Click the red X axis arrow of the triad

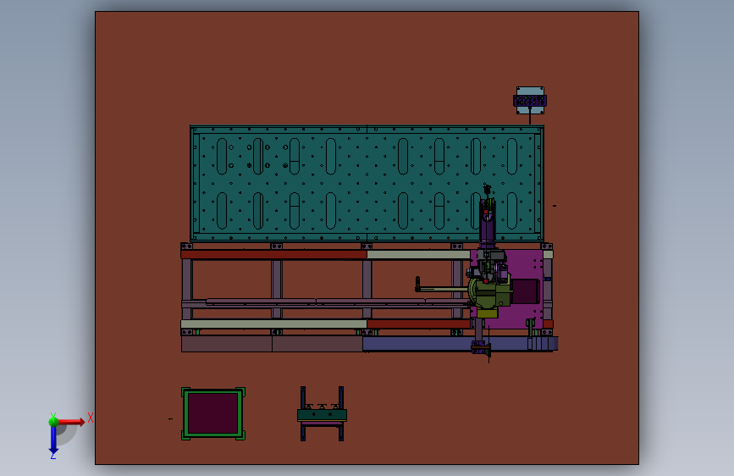point(70,422)
